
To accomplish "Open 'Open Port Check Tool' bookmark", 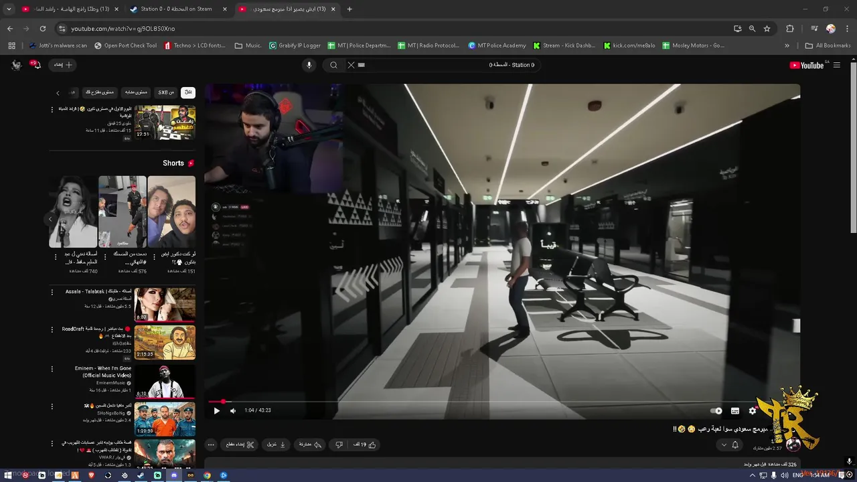I will [x=126, y=46].
